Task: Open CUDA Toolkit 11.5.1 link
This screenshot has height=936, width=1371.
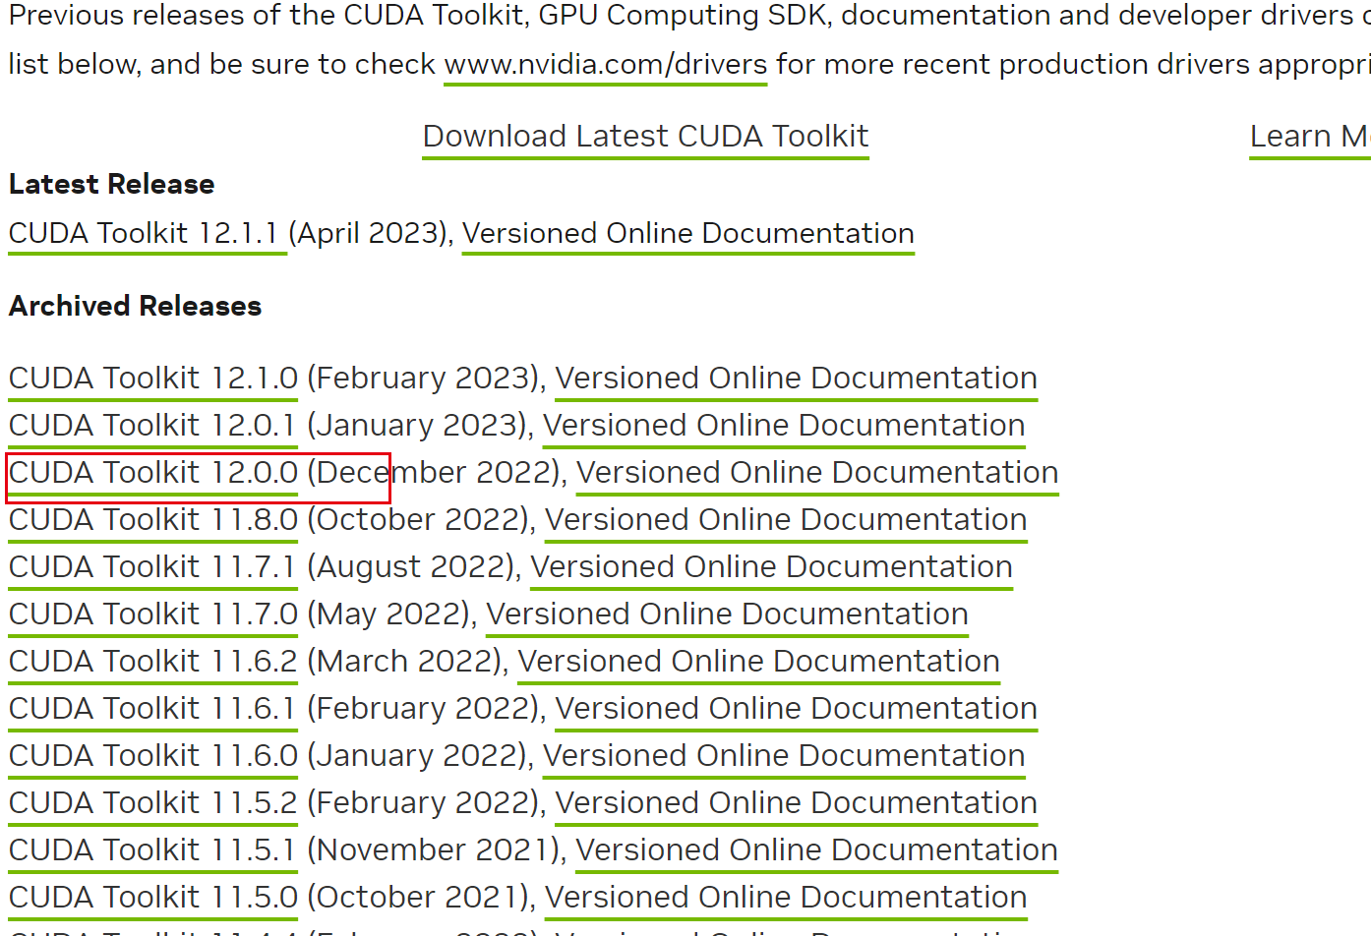Action: [x=153, y=850]
